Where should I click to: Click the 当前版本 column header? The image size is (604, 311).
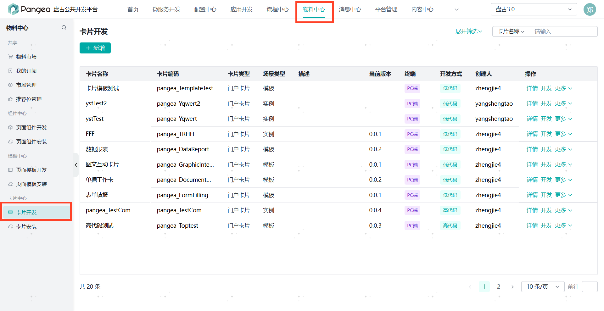click(x=380, y=74)
